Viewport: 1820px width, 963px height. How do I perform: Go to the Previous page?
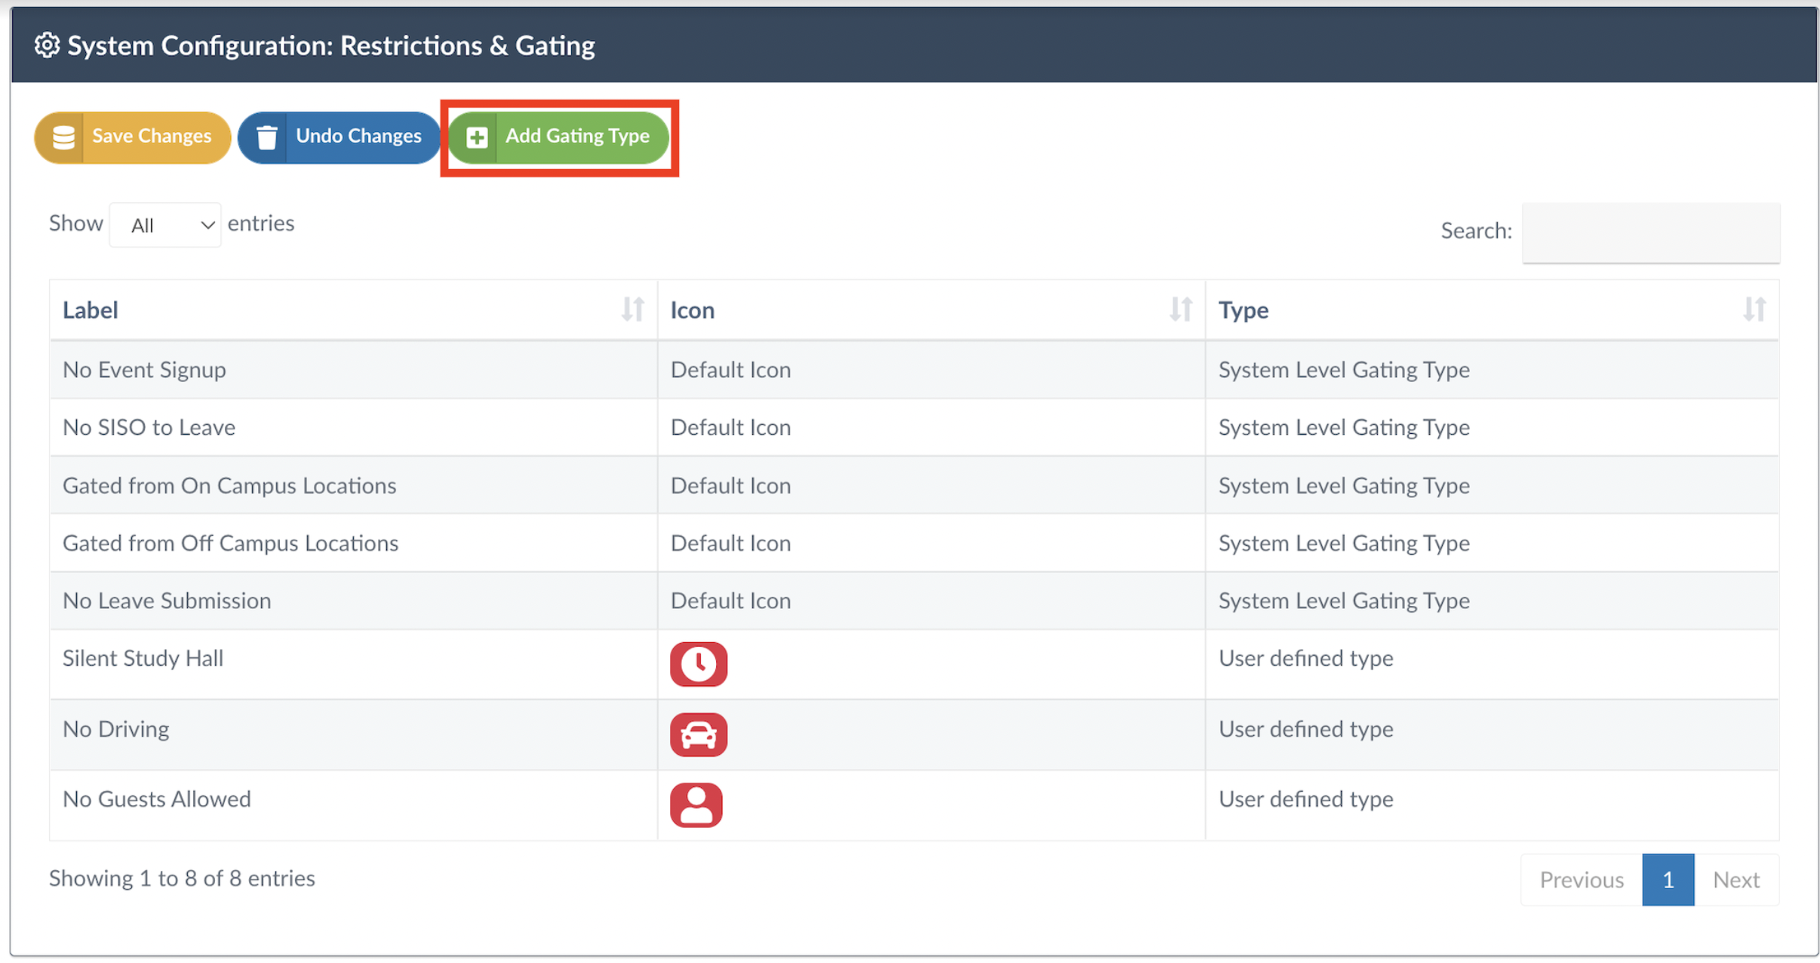1581,879
